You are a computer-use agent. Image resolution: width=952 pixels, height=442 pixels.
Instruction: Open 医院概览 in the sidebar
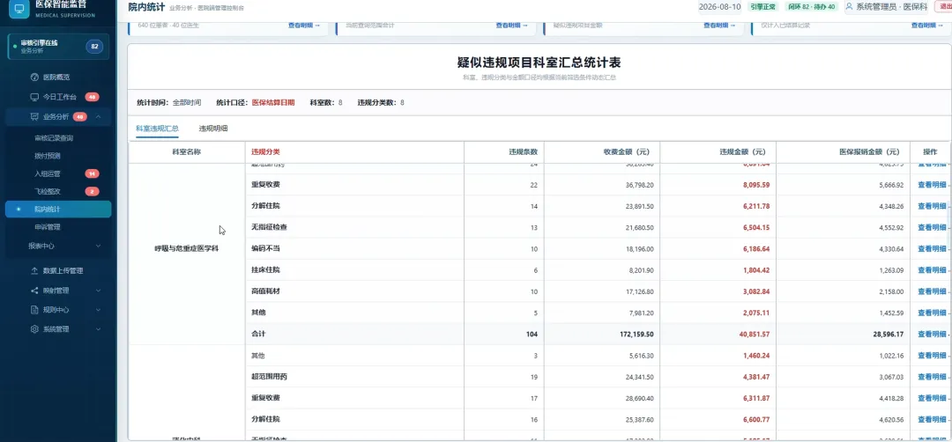[x=58, y=77]
